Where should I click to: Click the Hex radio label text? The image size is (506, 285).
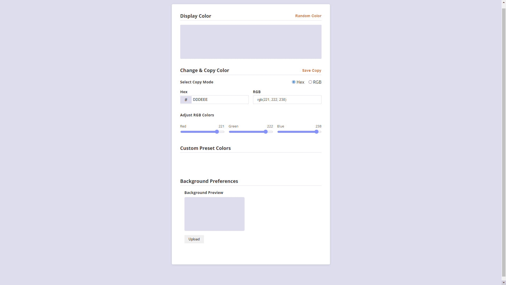tap(300, 82)
